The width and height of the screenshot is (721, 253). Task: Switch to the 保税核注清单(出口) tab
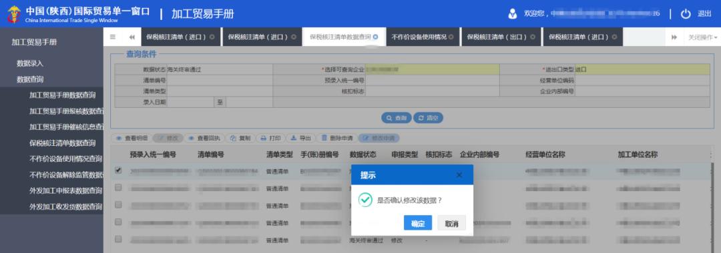click(497, 37)
